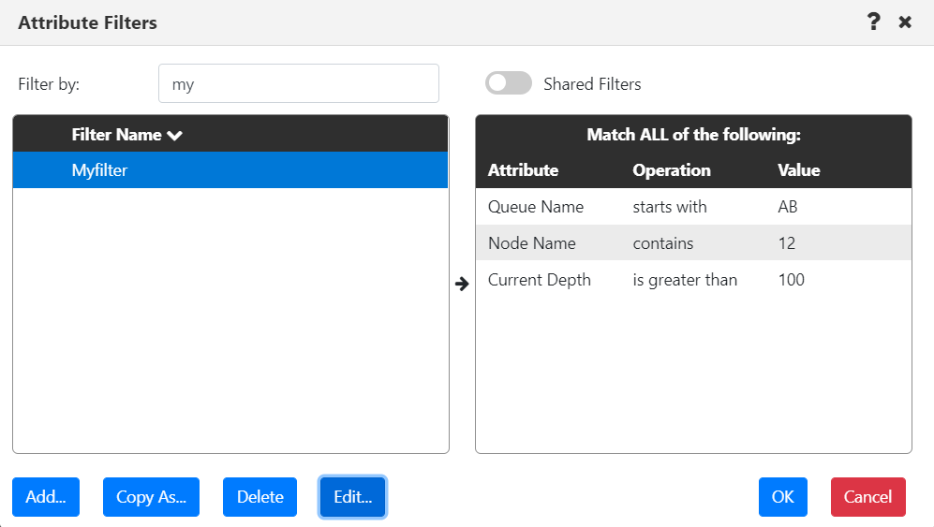Click the Operation column header
The image size is (934, 527).
point(672,170)
